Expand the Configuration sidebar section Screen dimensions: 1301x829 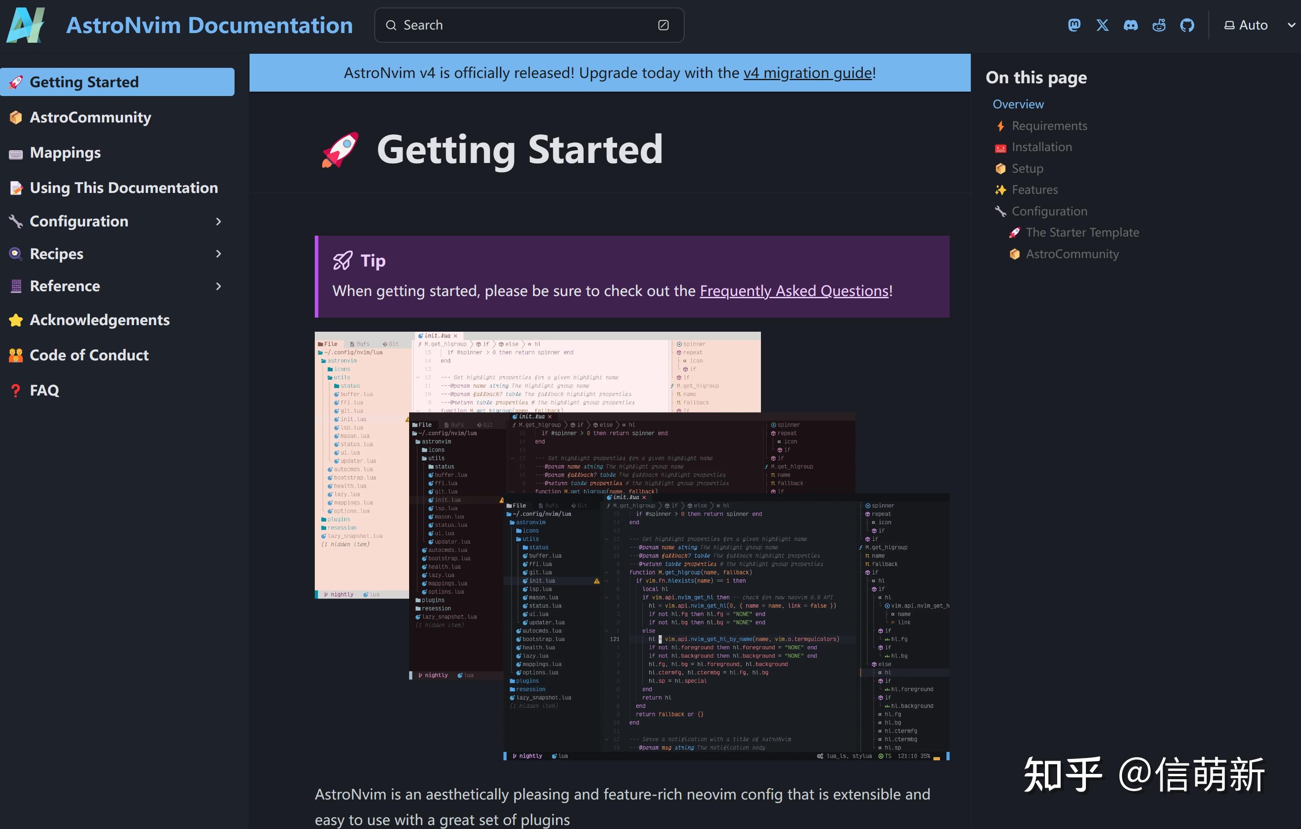coord(218,221)
